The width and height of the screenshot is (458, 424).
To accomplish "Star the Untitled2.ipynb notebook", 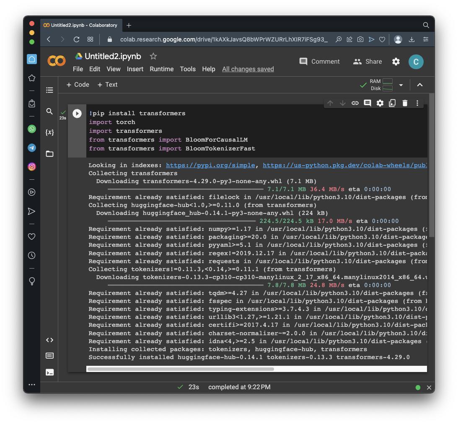I will [x=153, y=56].
